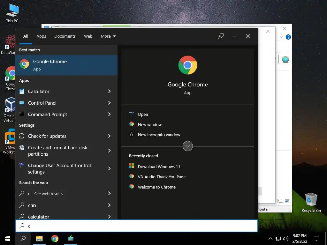Click Open in Chrome preview pane
Screen dimensions: 327x245
click(143, 114)
